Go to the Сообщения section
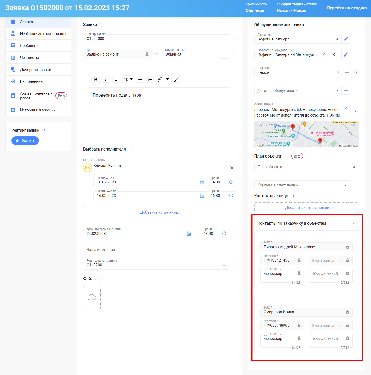The width and height of the screenshot is (371, 375). (x=38, y=46)
